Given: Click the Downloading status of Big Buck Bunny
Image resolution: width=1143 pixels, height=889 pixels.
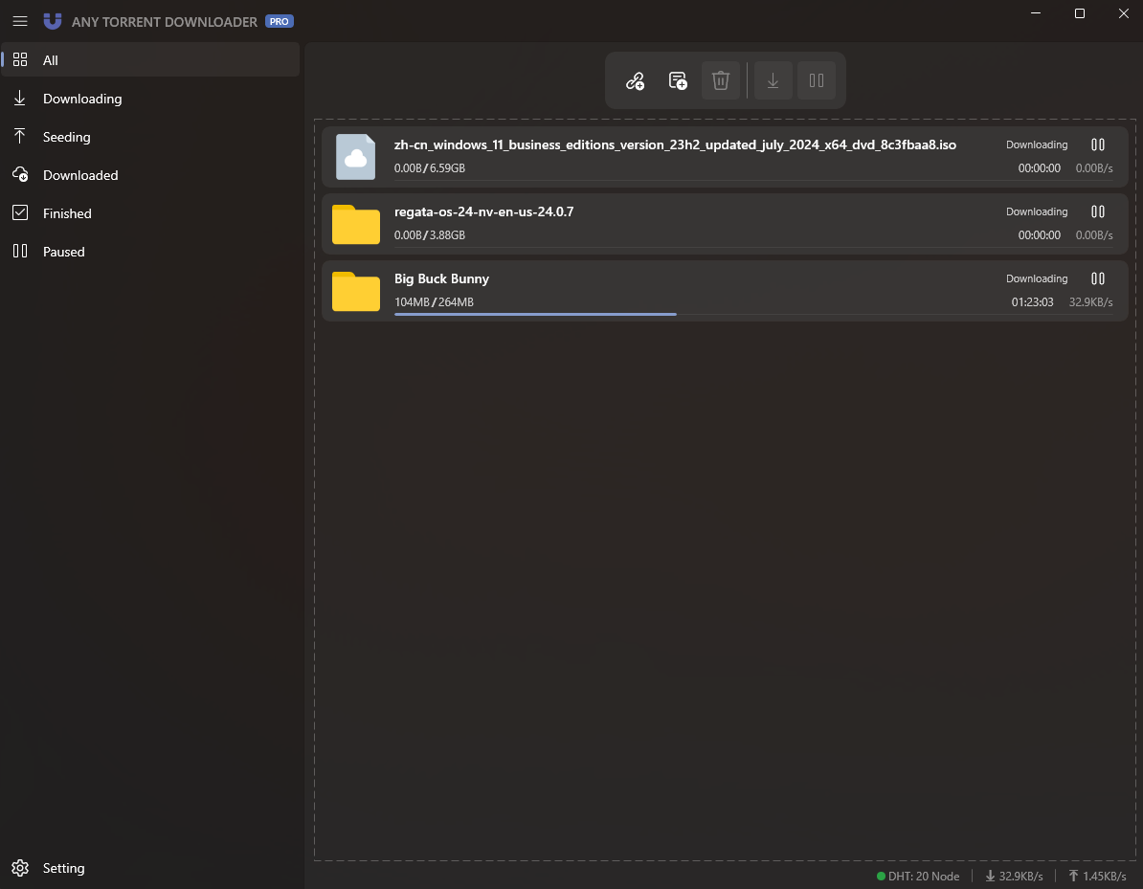Looking at the screenshot, I should click(x=1037, y=278).
